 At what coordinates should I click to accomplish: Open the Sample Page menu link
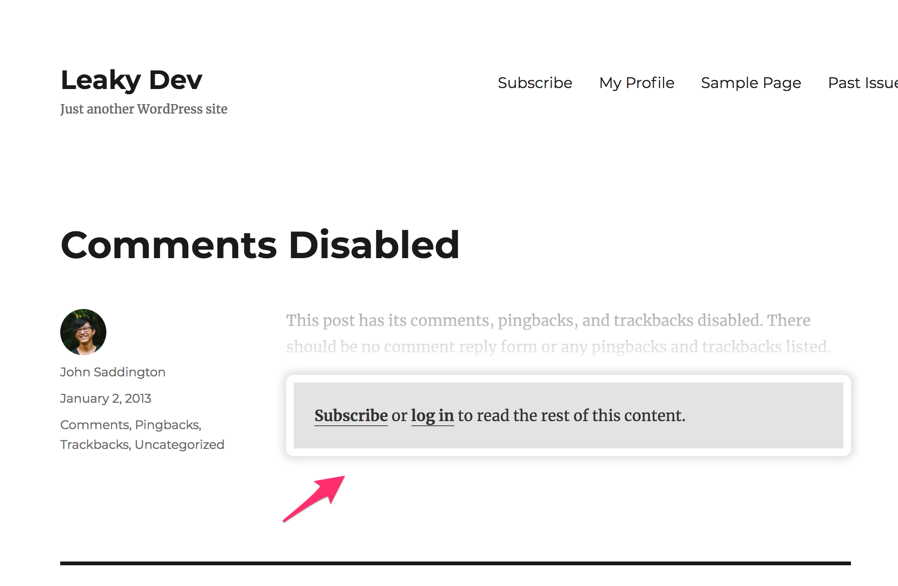tap(751, 83)
